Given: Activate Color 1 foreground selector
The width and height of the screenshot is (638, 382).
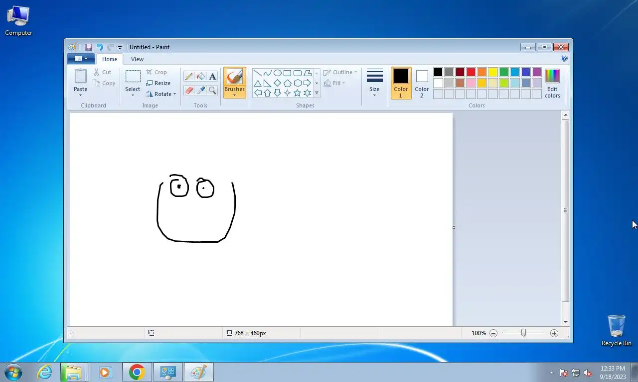Looking at the screenshot, I should (x=401, y=83).
